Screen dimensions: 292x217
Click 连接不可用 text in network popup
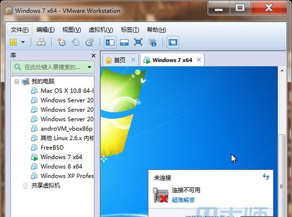tap(186, 190)
